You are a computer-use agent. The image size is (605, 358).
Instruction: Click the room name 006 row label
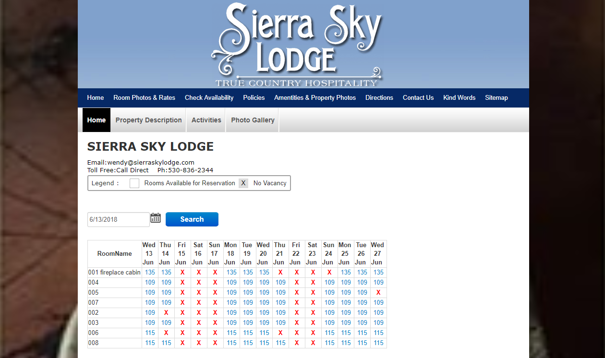pos(93,333)
